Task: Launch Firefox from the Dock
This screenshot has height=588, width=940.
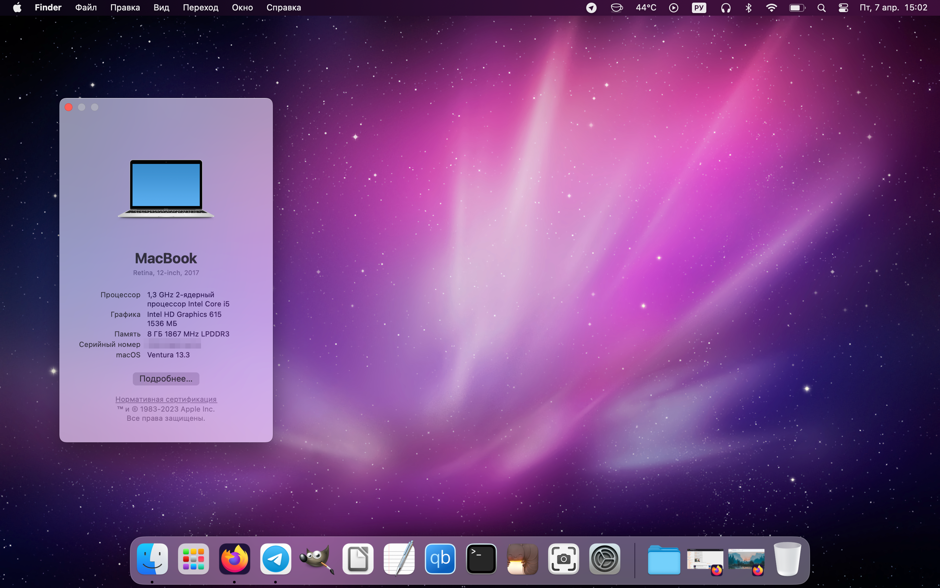Action: coord(235,559)
